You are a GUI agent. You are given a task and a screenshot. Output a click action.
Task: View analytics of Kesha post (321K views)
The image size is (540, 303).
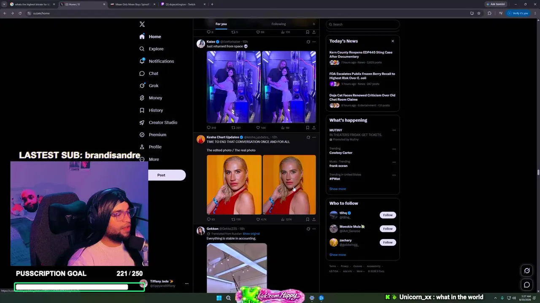(286, 219)
